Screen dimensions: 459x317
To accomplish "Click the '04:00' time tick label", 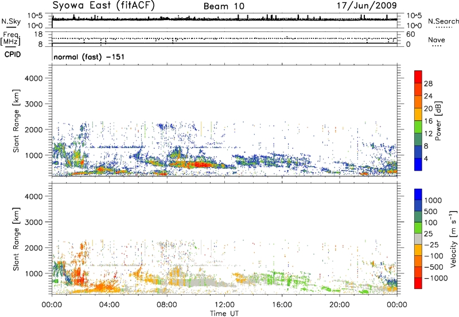I will [x=109, y=305].
